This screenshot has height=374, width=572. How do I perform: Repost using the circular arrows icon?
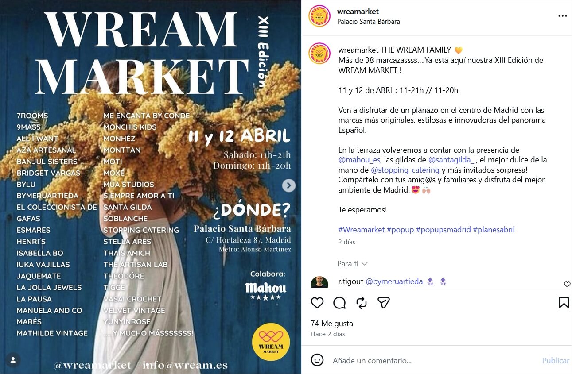(362, 303)
